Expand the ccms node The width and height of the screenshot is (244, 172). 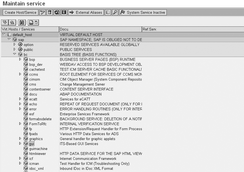click(x=20, y=74)
